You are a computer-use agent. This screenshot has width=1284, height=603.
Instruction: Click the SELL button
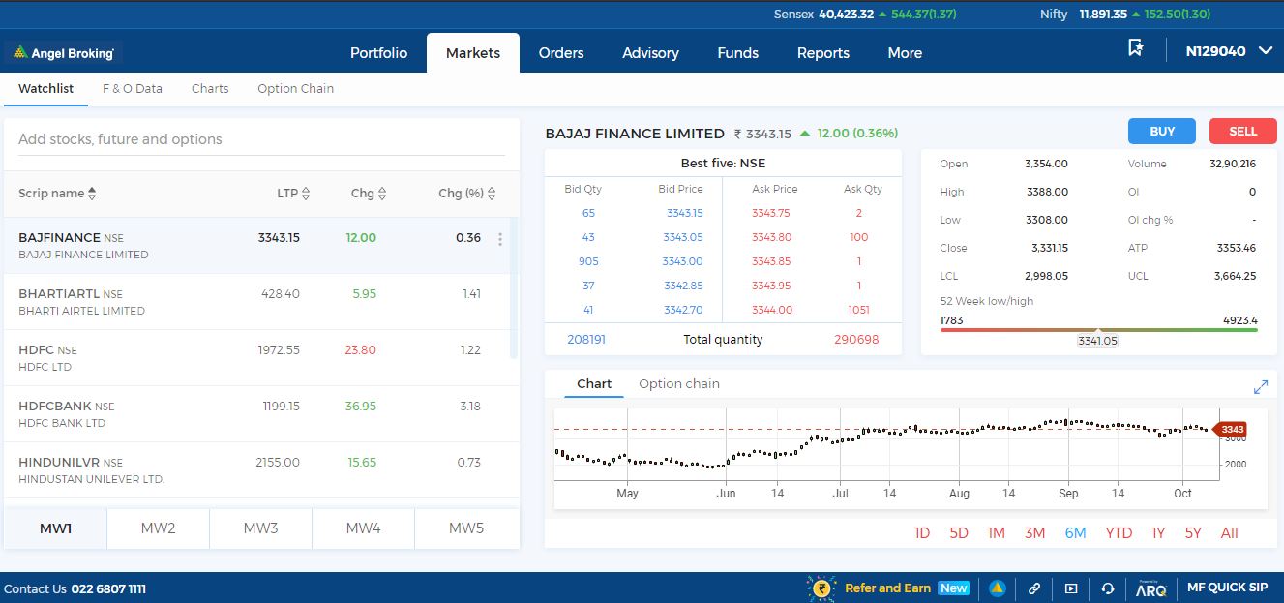click(x=1243, y=132)
